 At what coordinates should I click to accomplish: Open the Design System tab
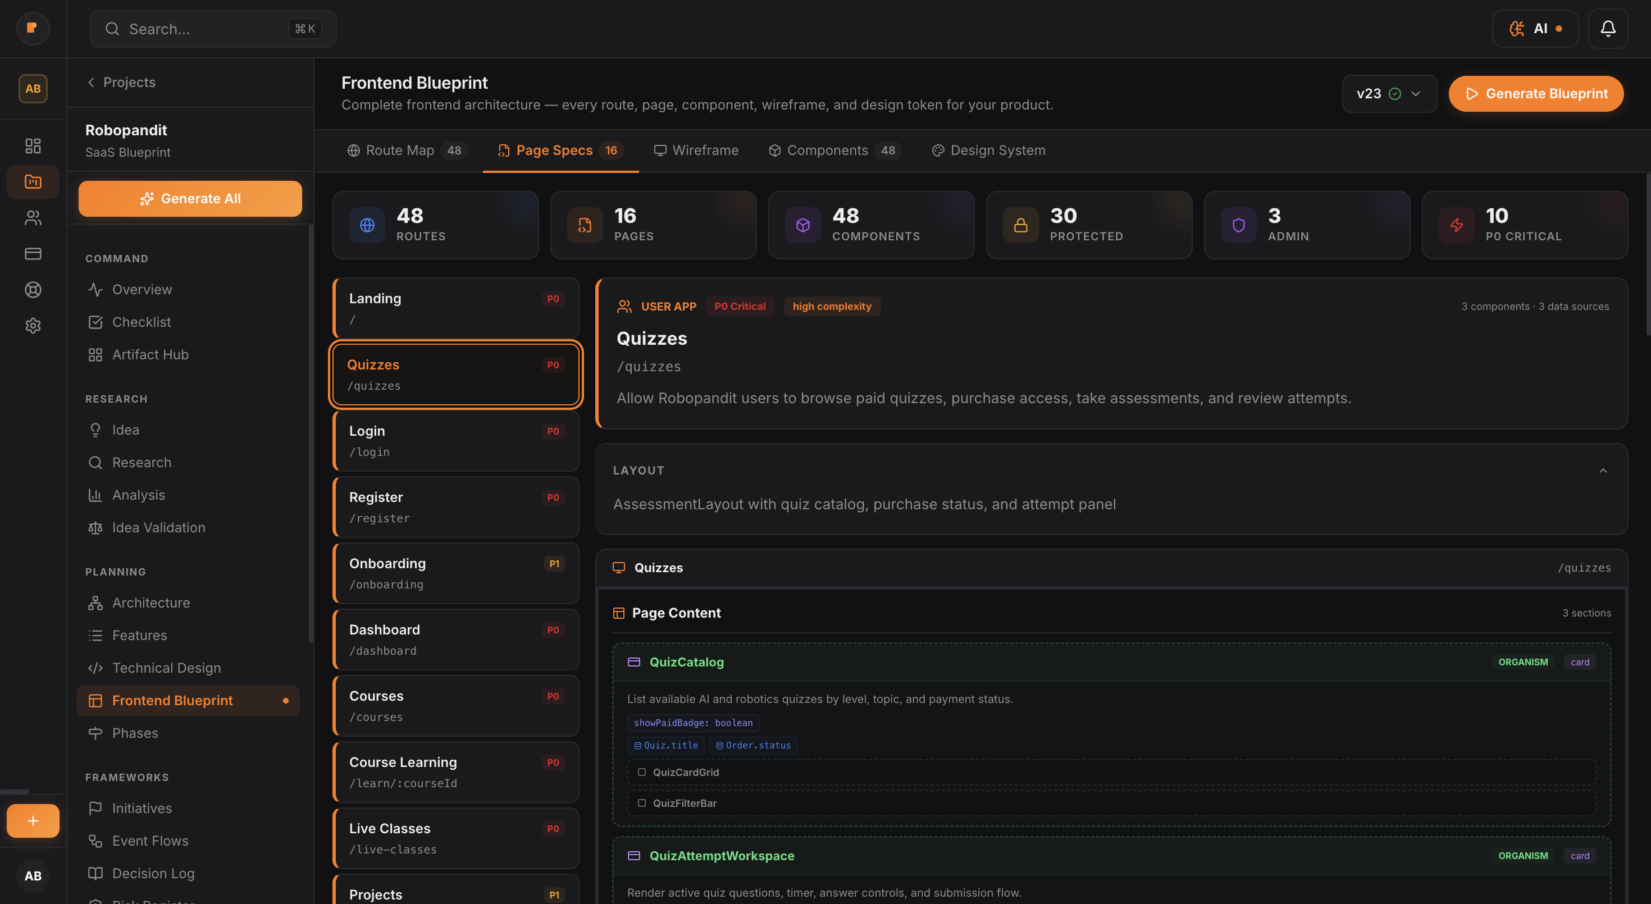click(x=988, y=150)
